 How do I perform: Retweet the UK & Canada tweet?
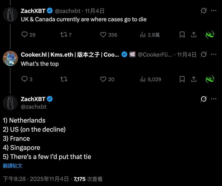(x=64, y=35)
